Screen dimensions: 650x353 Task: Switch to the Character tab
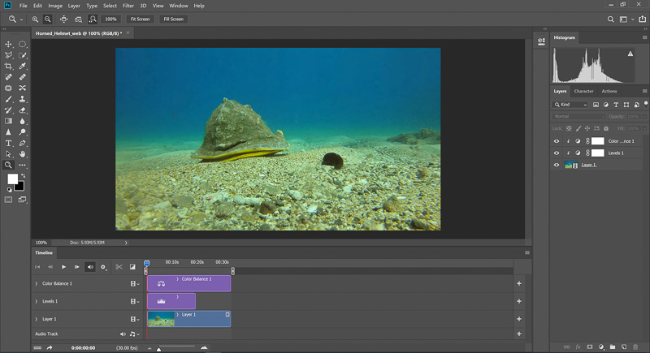(x=583, y=91)
